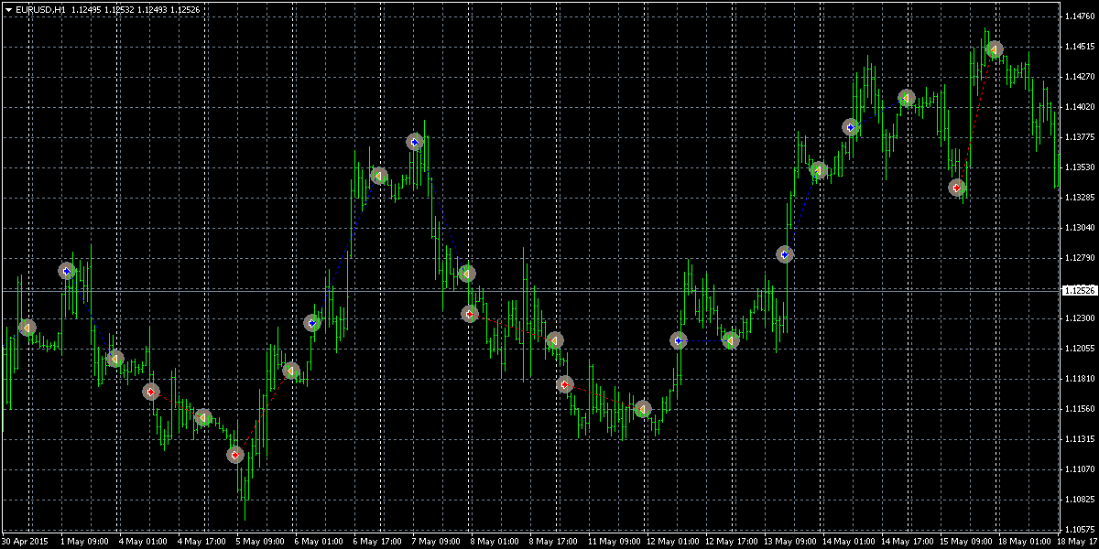Open the chart menu triangle beside EURUSD,H1
1099x549 pixels.
click(x=7, y=9)
